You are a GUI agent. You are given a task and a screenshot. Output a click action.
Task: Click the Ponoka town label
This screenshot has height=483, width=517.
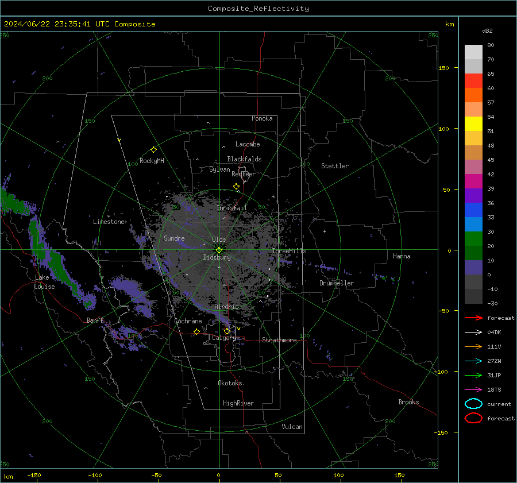click(x=262, y=118)
